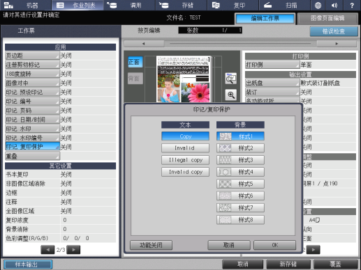Select background 样式8
Image resolution: width=361 pixels, height=270 pixels.
pyautogui.click(x=240, y=220)
